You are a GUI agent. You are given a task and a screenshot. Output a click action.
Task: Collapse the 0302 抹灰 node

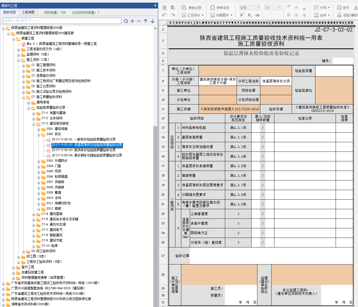coord(39,135)
